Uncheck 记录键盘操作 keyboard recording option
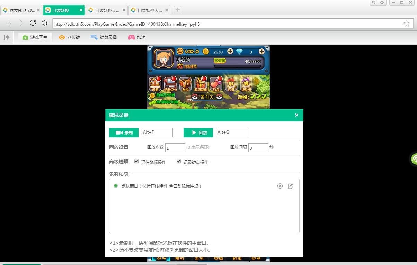 (179, 161)
